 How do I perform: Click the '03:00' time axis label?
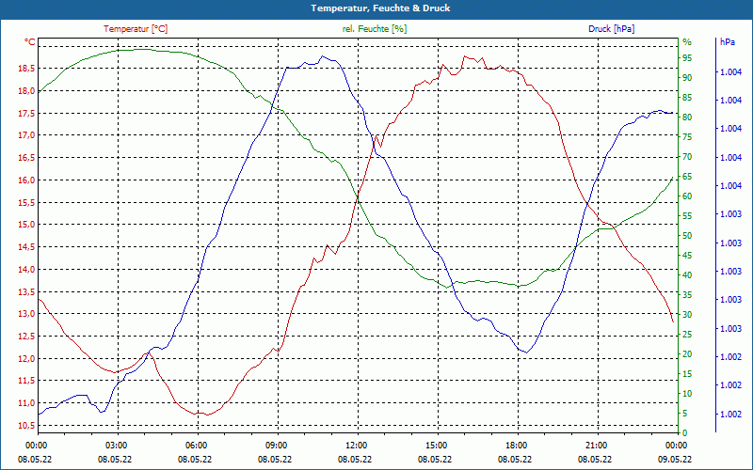pos(115,445)
